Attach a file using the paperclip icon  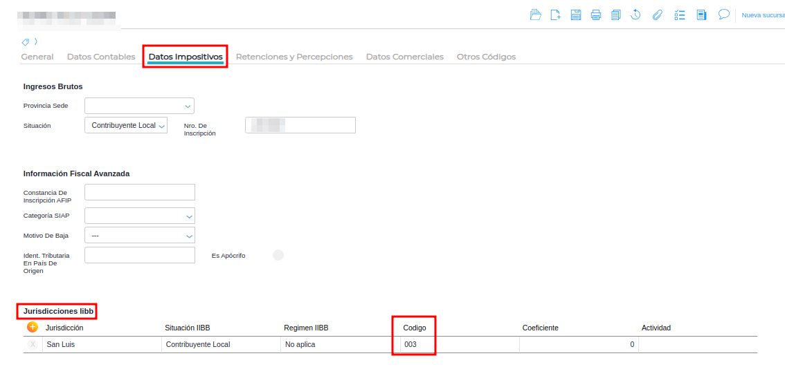(657, 15)
